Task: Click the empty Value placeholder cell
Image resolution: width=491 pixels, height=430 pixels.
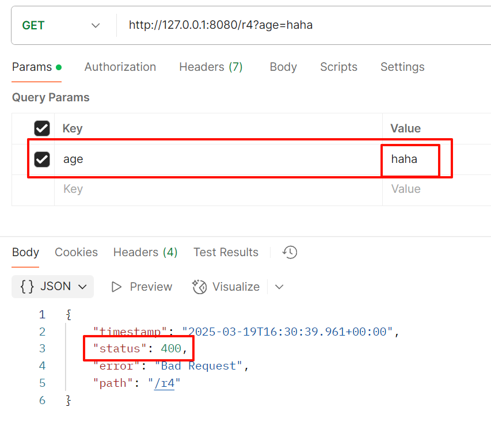Action: (x=437, y=189)
